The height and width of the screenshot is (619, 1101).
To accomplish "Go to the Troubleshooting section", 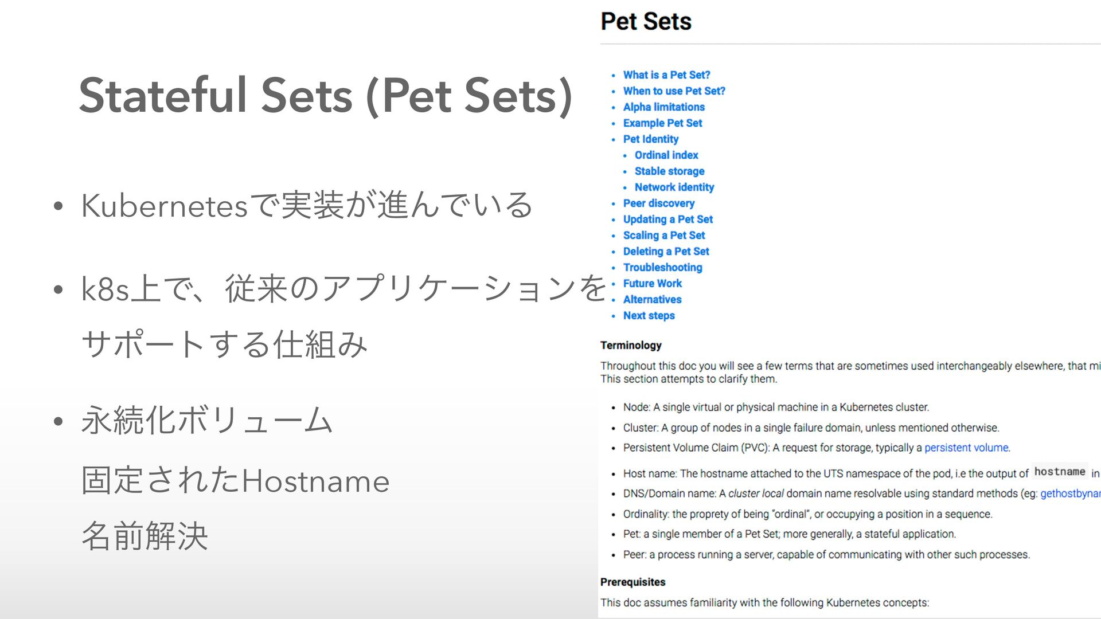I will point(662,268).
